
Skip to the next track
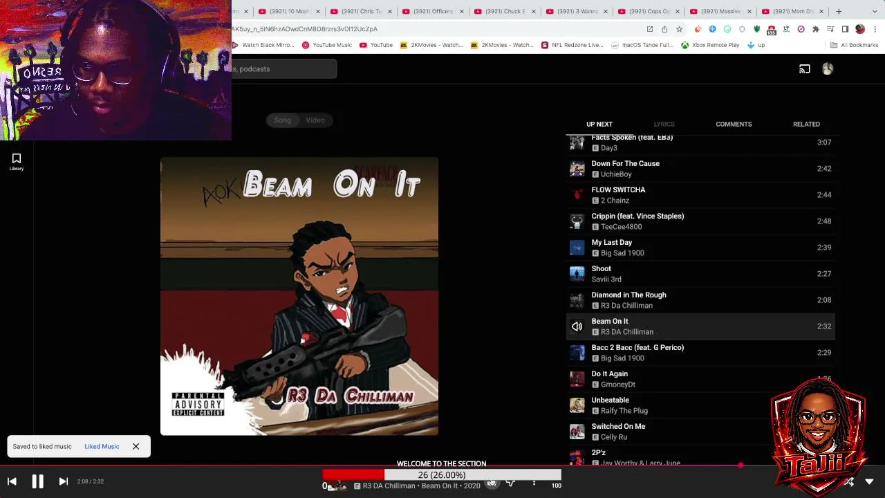63,481
